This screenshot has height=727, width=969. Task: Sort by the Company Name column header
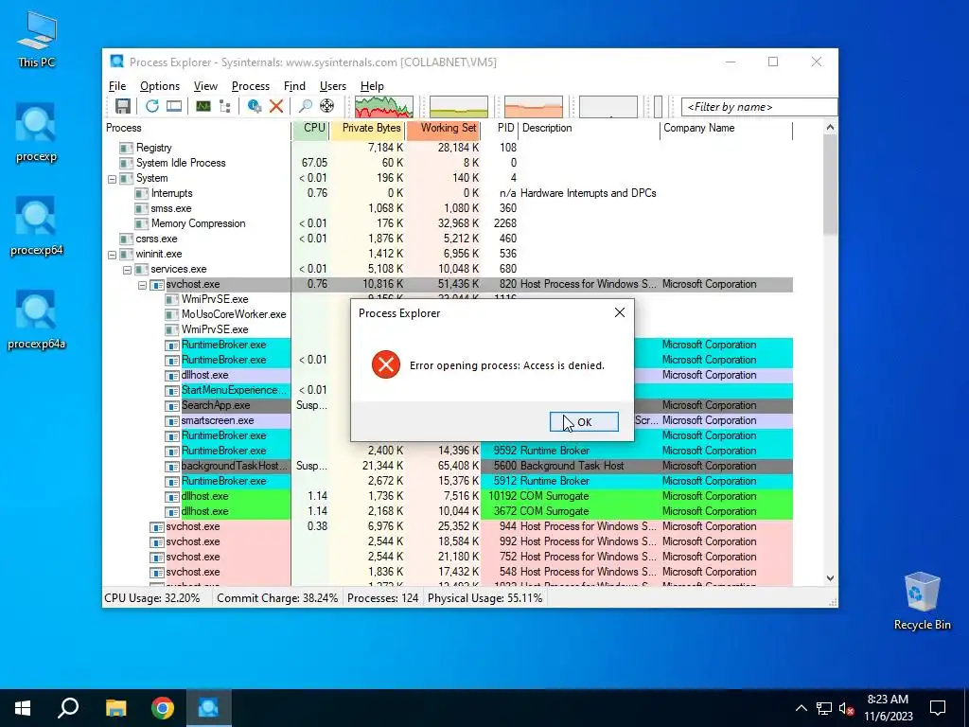(726, 128)
